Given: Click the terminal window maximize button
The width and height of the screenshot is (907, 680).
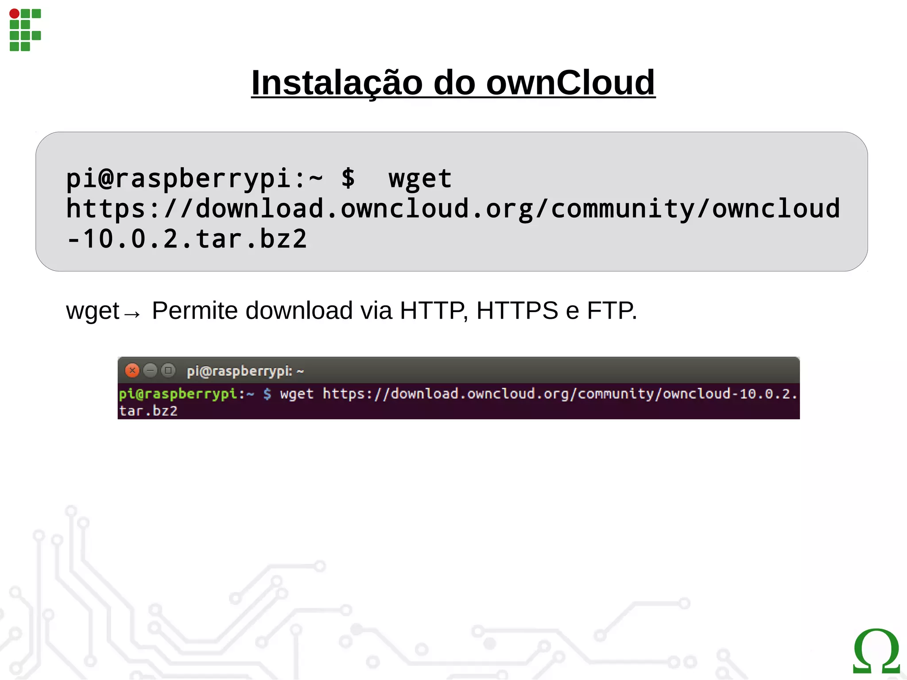Looking at the screenshot, I should click(168, 370).
